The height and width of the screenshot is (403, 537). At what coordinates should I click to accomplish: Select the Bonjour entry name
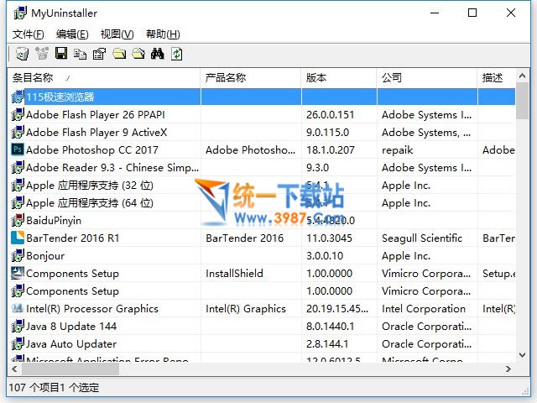click(x=45, y=255)
